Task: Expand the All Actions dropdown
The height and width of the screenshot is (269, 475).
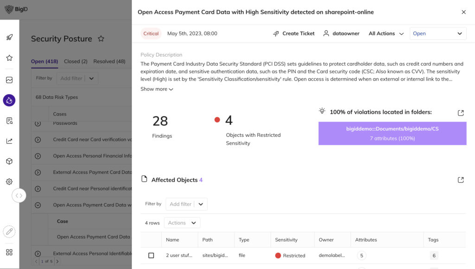Action: (386, 33)
